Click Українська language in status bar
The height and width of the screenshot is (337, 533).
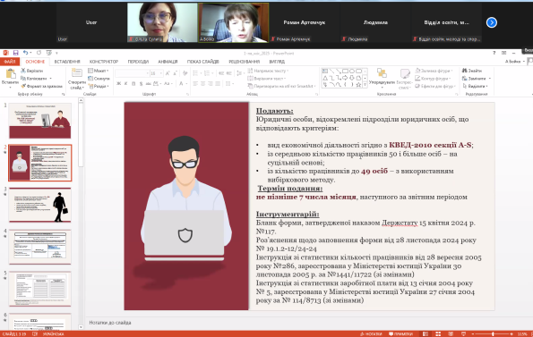click(x=53, y=334)
